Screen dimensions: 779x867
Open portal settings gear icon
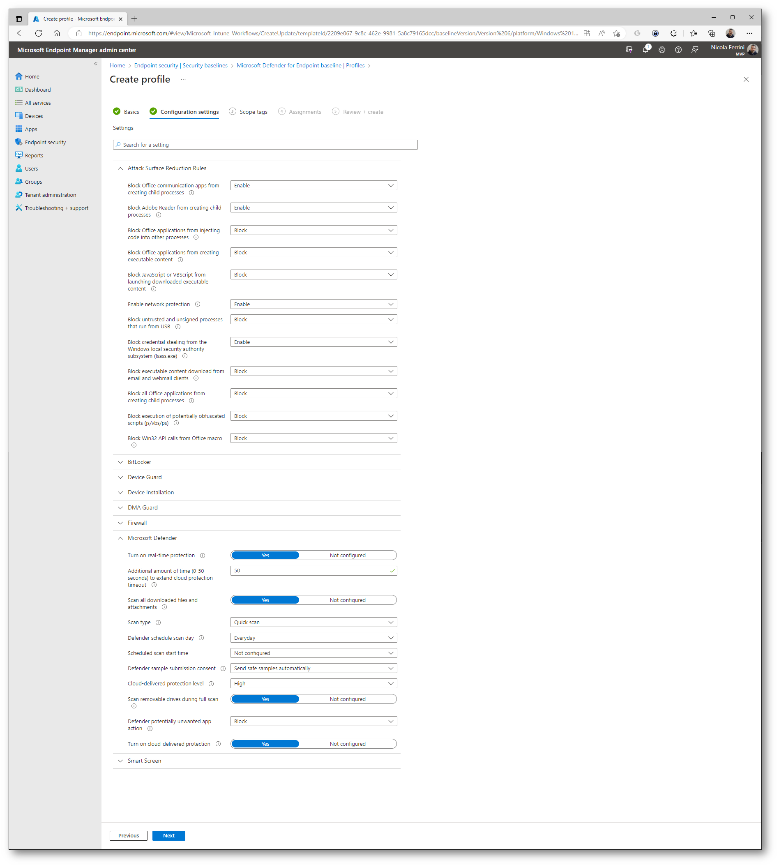pos(662,50)
